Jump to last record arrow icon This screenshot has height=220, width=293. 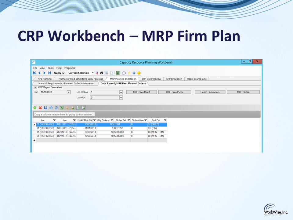pyautogui.click(x=49, y=73)
